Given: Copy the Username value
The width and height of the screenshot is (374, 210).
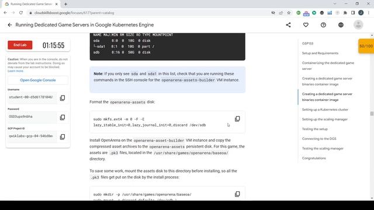Looking at the screenshot, I should coord(63,98).
